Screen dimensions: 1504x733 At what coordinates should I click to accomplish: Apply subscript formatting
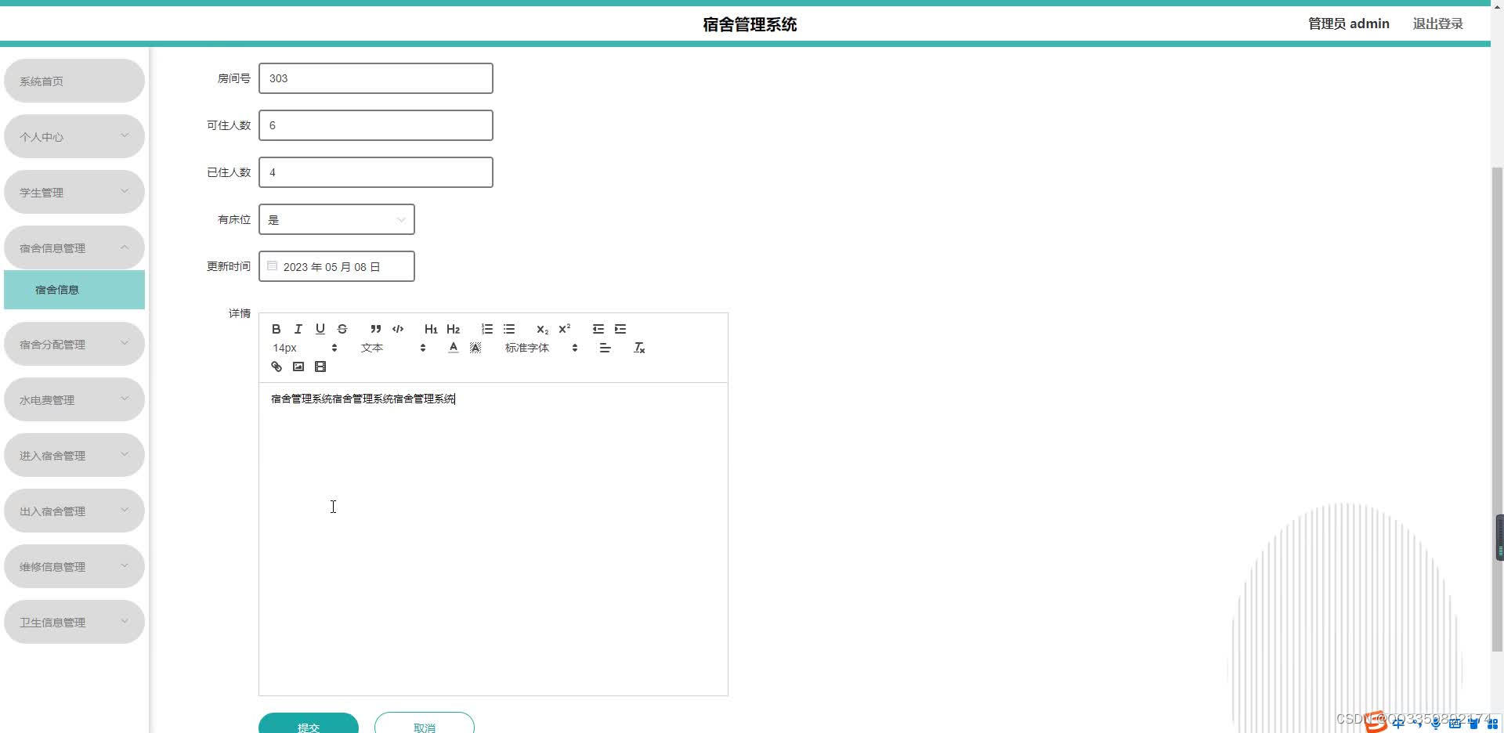pos(542,329)
